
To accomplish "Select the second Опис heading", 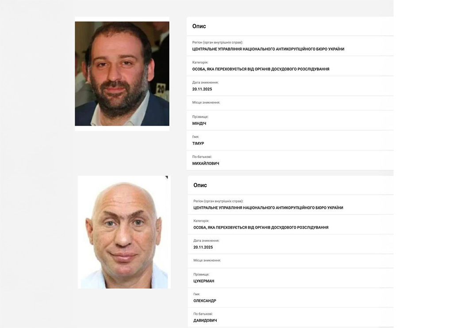I will click(x=200, y=185).
